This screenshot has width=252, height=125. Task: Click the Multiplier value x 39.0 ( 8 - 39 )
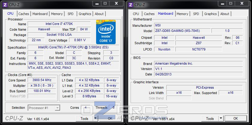[x=42, y=85]
